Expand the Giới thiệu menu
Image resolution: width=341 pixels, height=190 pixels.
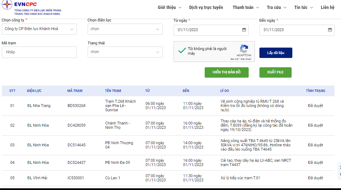click(x=169, y=8)
